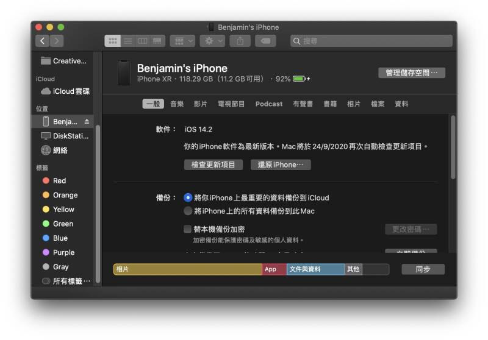Click the sidebar vertical scrollbar
This screenshot has height=340, width=488.
(98, 204)
